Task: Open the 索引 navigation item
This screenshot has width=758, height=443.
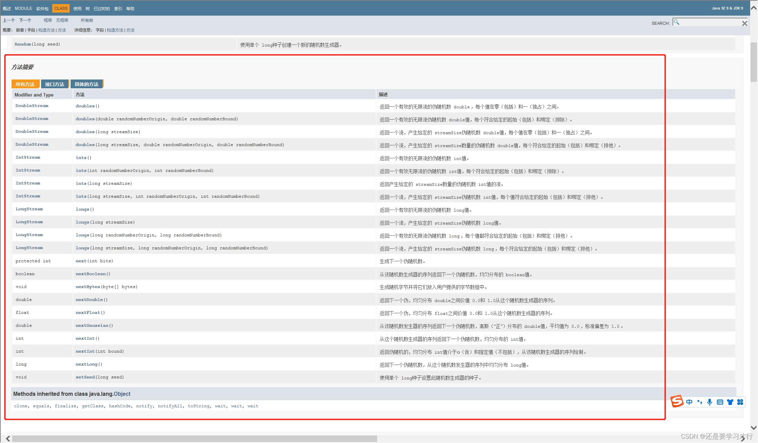Action: [118, 8]
